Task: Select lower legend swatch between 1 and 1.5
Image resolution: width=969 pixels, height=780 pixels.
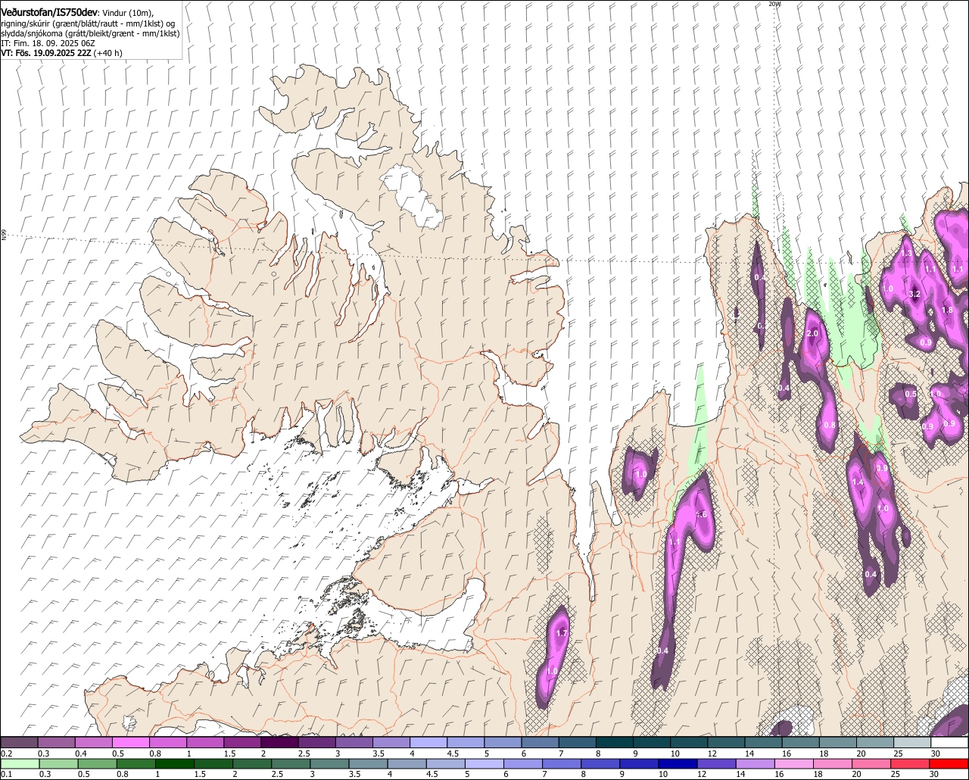Action: (174, 764)
